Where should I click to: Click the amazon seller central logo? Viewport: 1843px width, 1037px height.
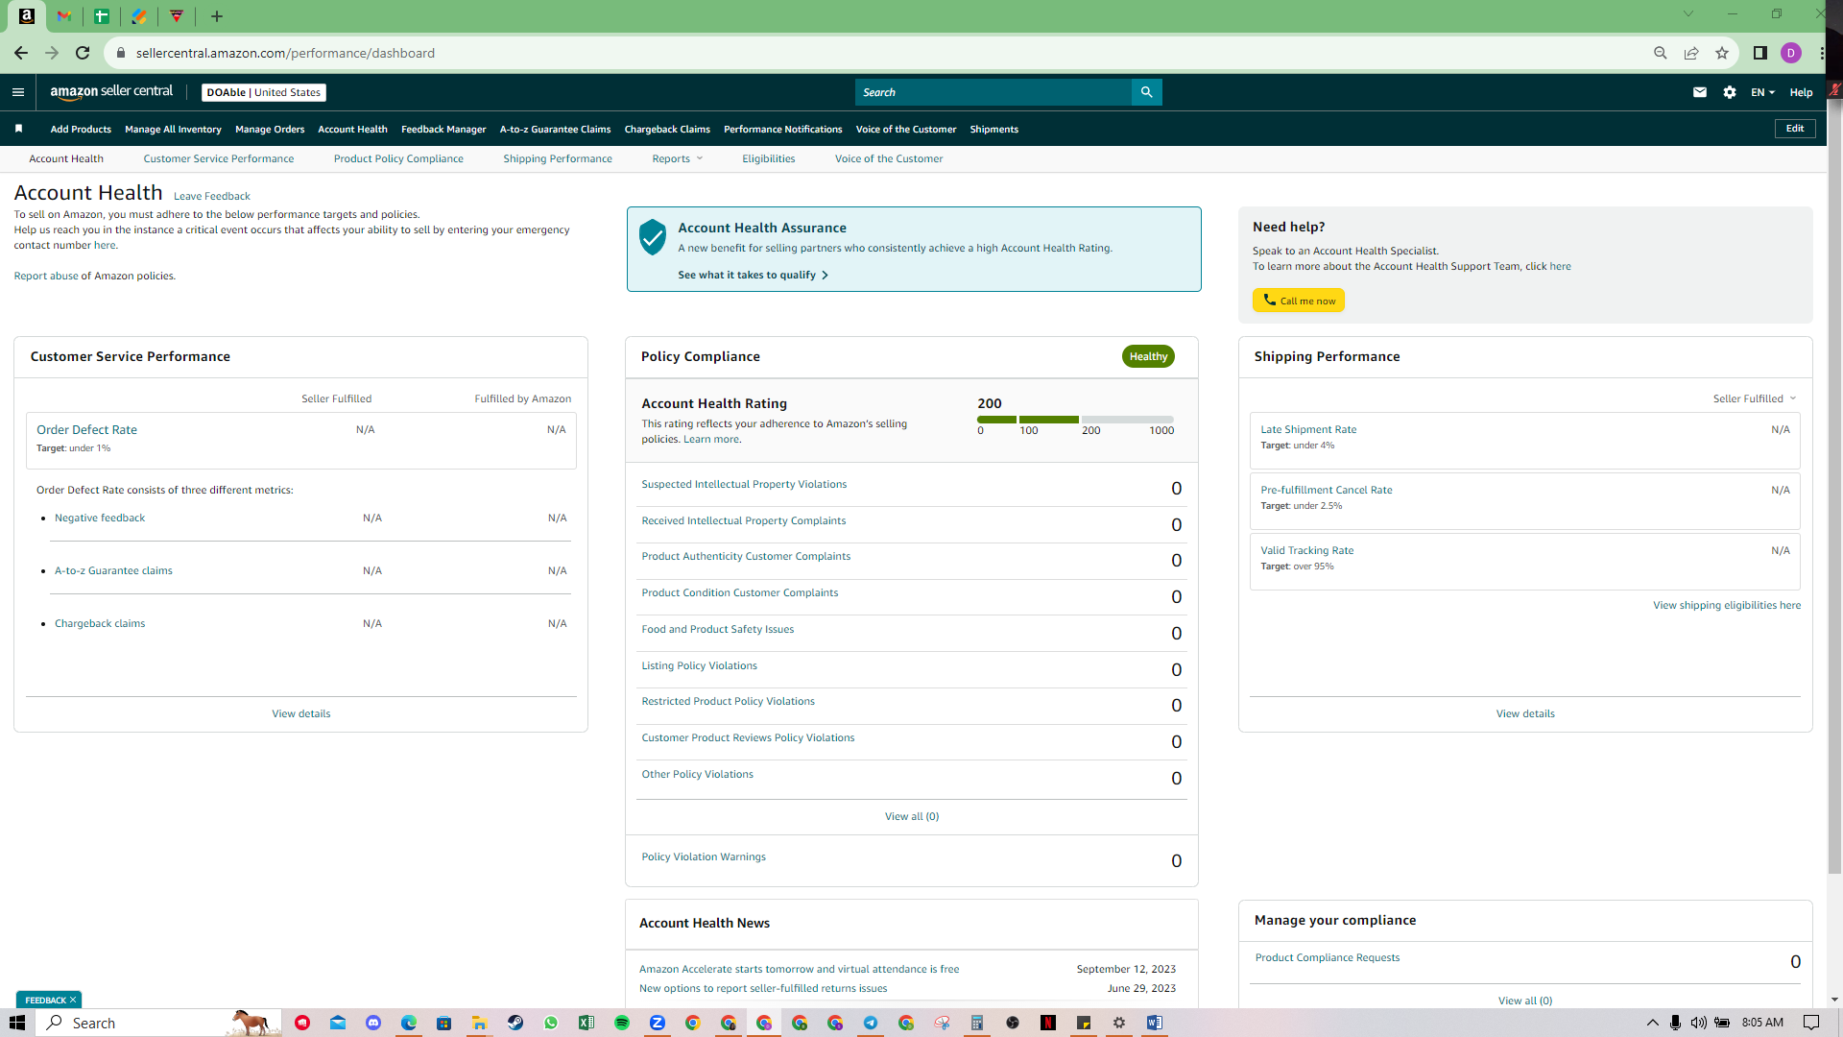click(x=111, y=92)
